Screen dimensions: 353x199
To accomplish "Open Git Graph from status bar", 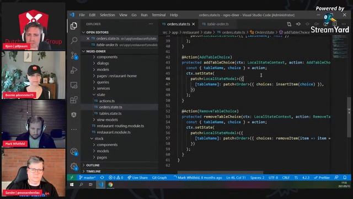I will click(159, 177).
